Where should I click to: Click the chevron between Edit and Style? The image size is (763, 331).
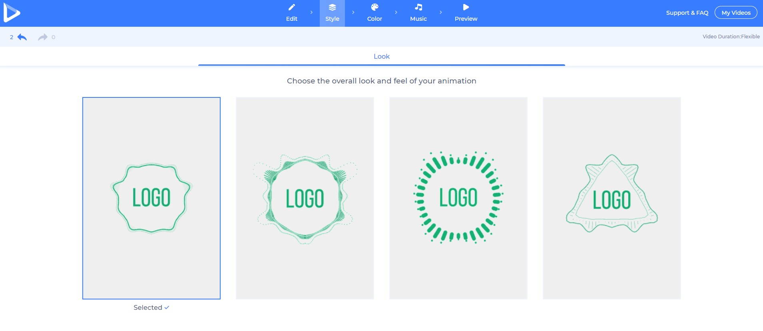311,12
